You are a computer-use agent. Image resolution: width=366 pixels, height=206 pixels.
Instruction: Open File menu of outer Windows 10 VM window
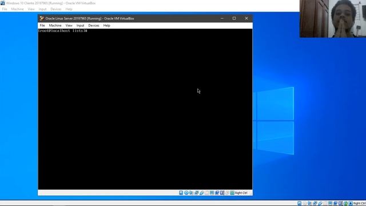click(5, 9)
